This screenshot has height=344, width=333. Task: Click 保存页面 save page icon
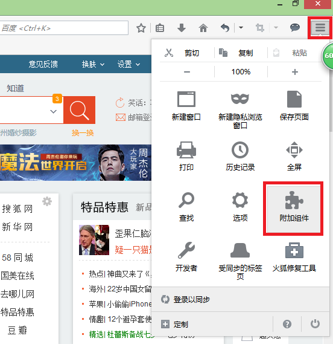pos(294,99)
